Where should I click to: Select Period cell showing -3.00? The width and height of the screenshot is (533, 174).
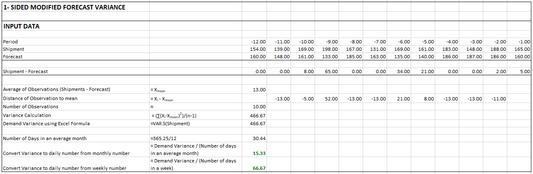tap(471, 42)
